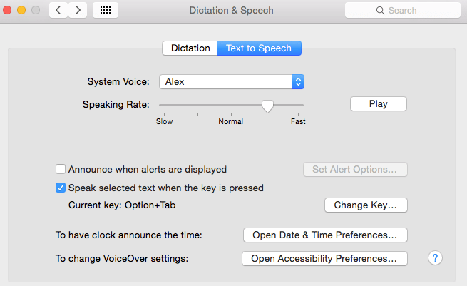467x286 pixels.
Task: Close the Dictation & Speech window
Action: 9,11
